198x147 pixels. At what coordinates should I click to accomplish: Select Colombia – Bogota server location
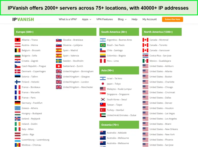(x=116, y=55)
